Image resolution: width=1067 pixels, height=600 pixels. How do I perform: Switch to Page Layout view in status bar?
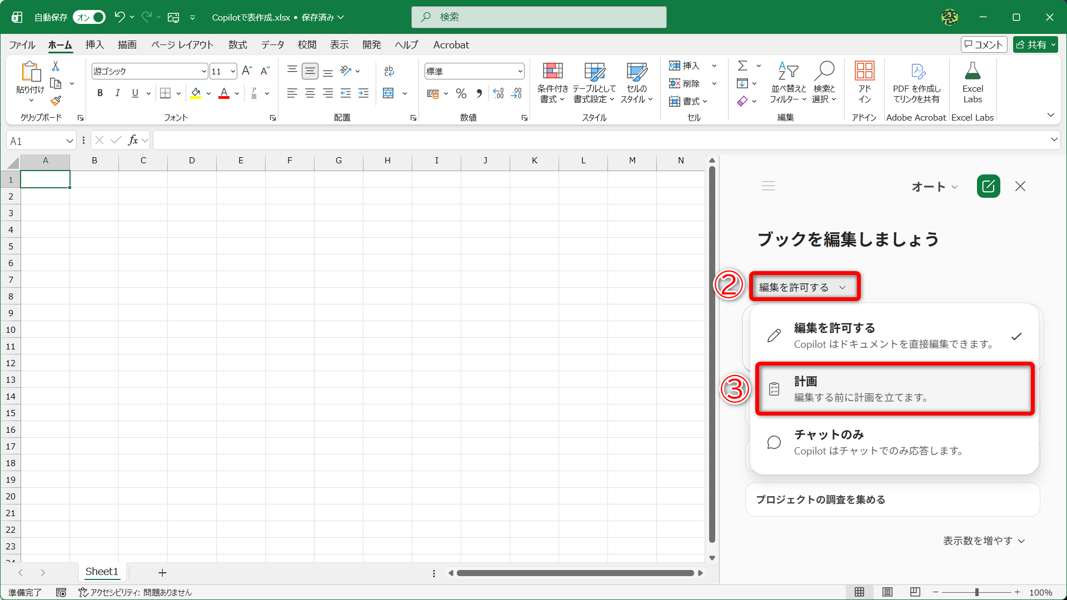coord(887,592)
